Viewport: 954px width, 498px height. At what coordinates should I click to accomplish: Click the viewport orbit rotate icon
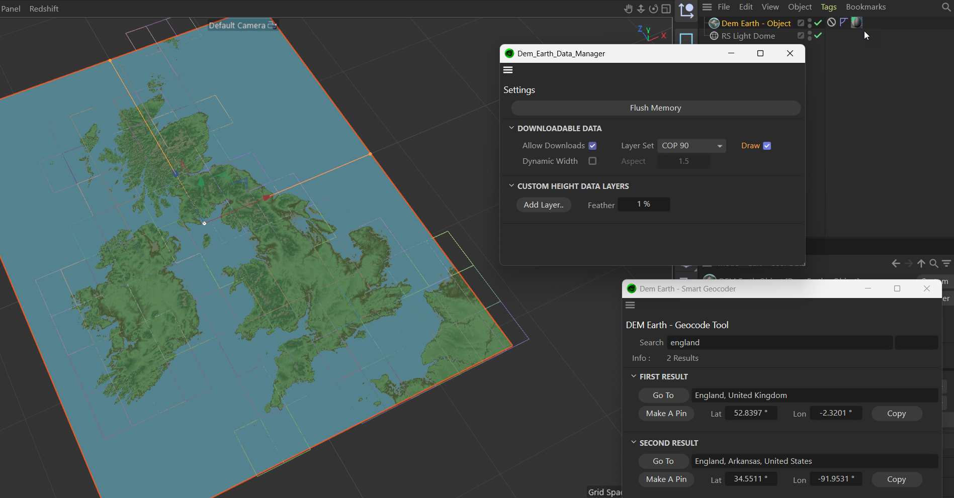[653, 9]
